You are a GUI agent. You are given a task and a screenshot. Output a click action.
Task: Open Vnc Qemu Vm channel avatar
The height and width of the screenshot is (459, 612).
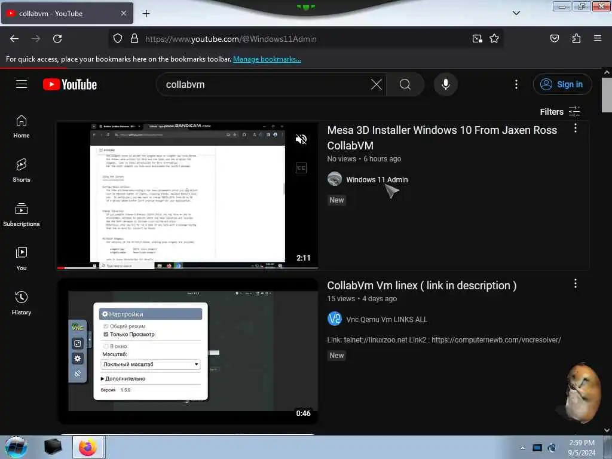(335, 319)
